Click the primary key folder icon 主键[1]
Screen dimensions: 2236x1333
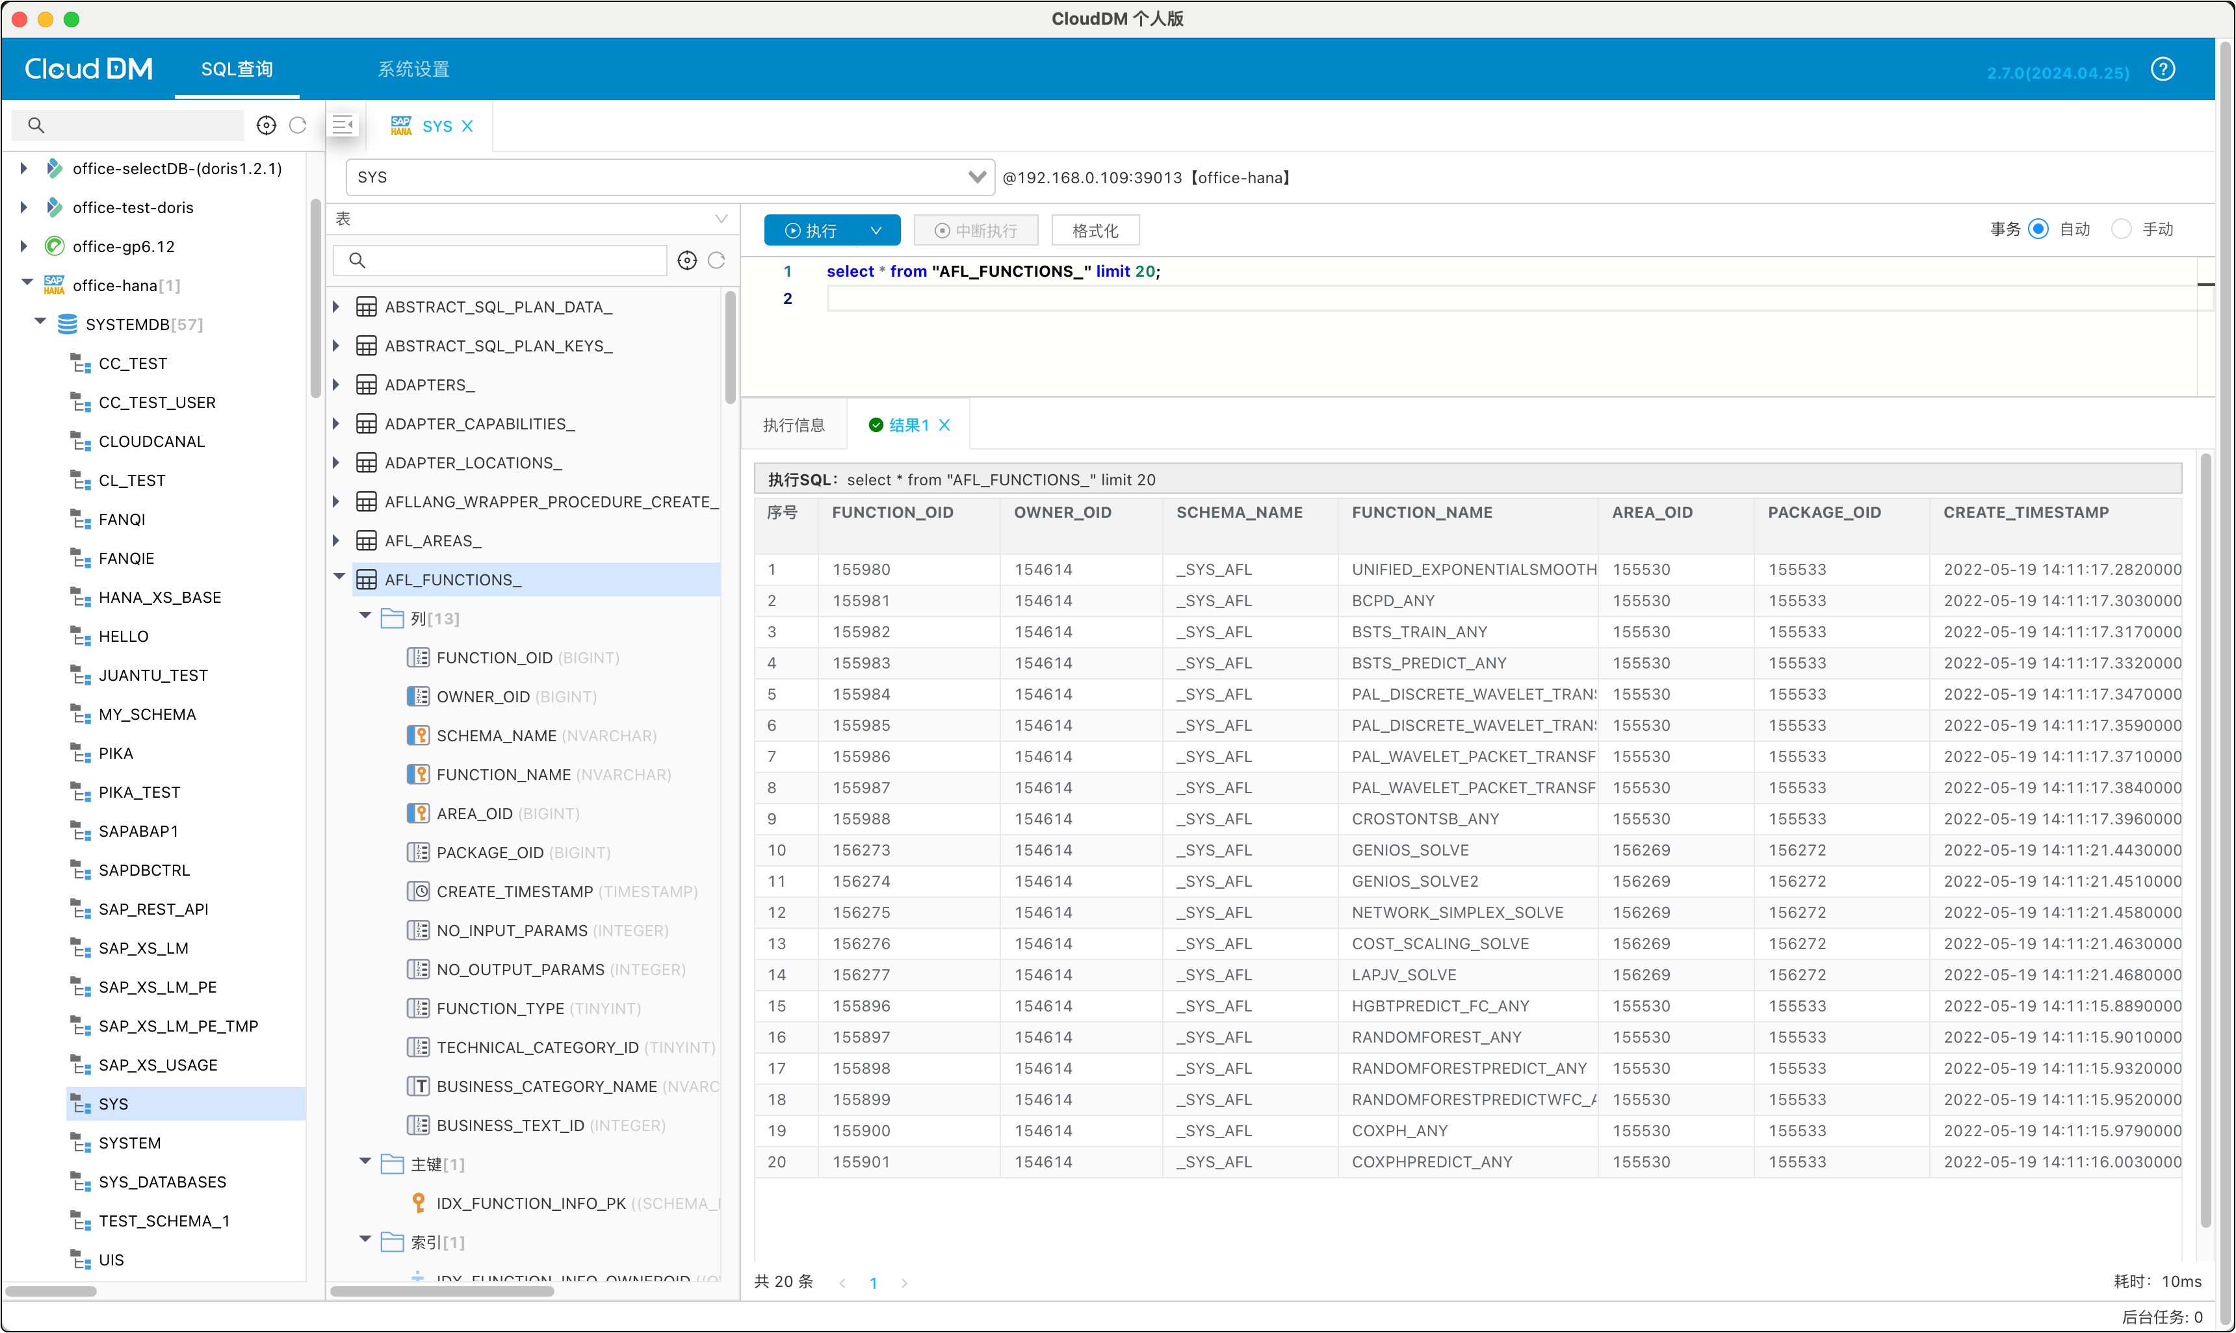(x=392, y=1165)
